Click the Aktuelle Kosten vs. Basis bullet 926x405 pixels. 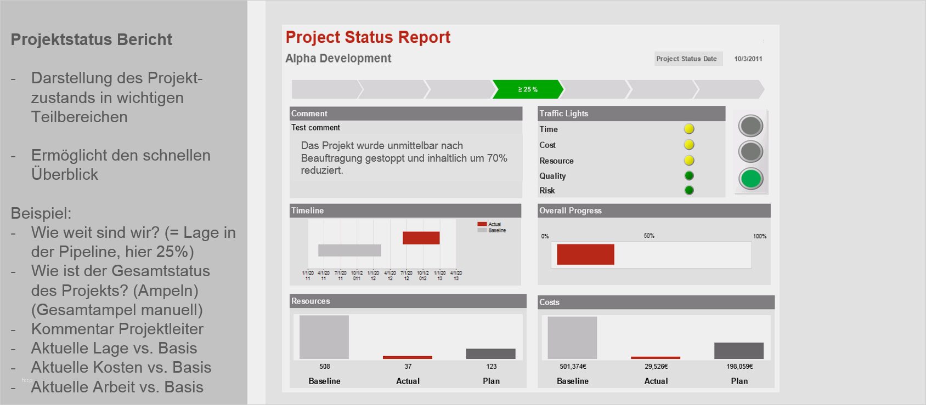(x=121, y=367)
